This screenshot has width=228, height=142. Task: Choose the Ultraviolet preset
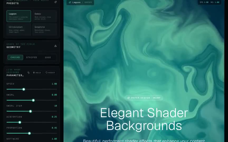[x=19, y=29]
